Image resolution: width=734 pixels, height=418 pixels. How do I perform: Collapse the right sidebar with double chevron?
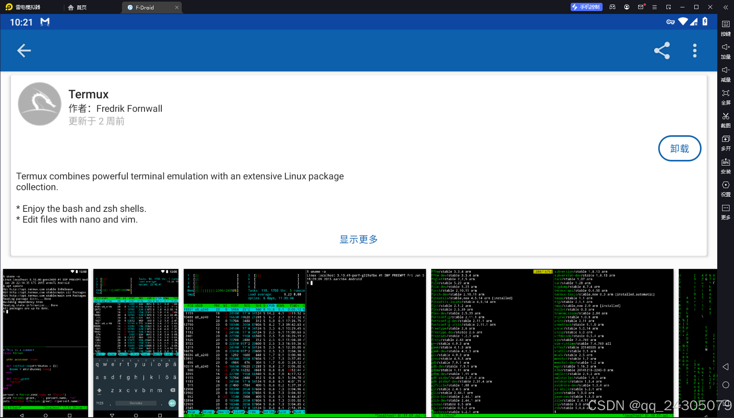tap(726, 7)
